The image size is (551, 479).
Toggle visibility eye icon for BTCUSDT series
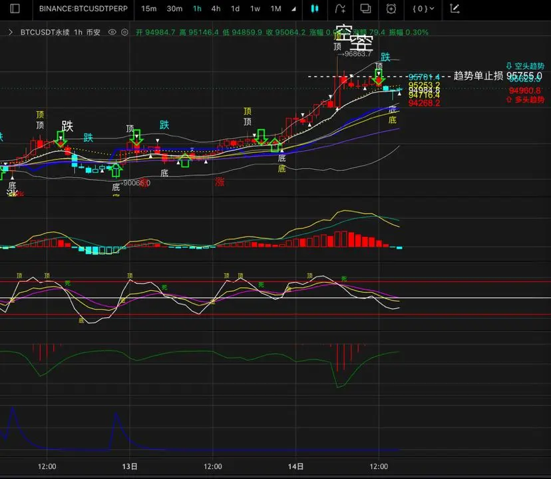point(112,32)
